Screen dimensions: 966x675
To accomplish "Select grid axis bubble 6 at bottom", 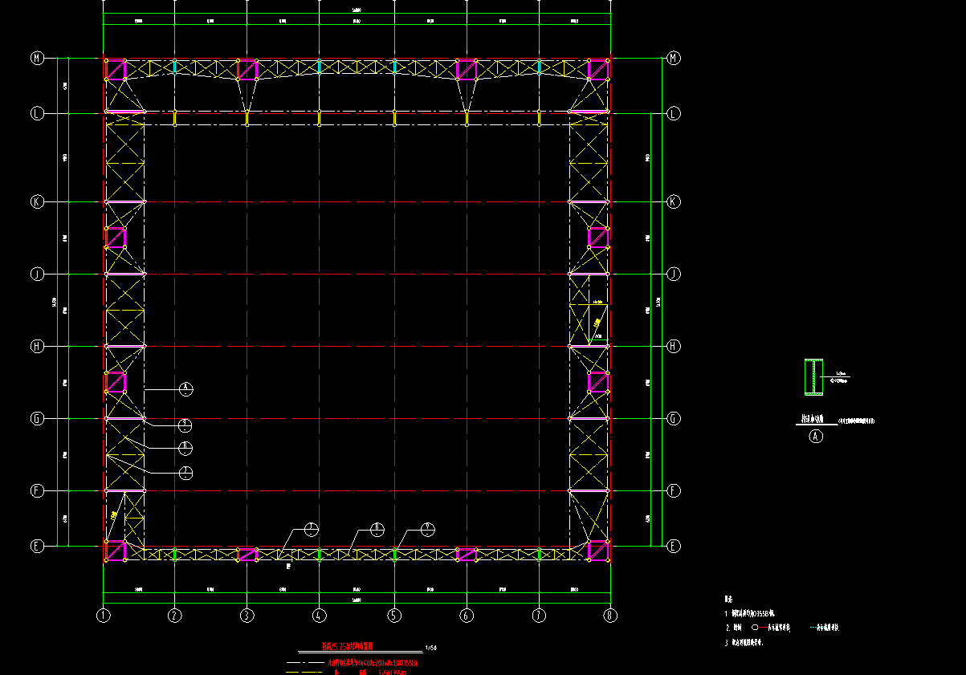I will pyautogui.click(x=466, y=616).
